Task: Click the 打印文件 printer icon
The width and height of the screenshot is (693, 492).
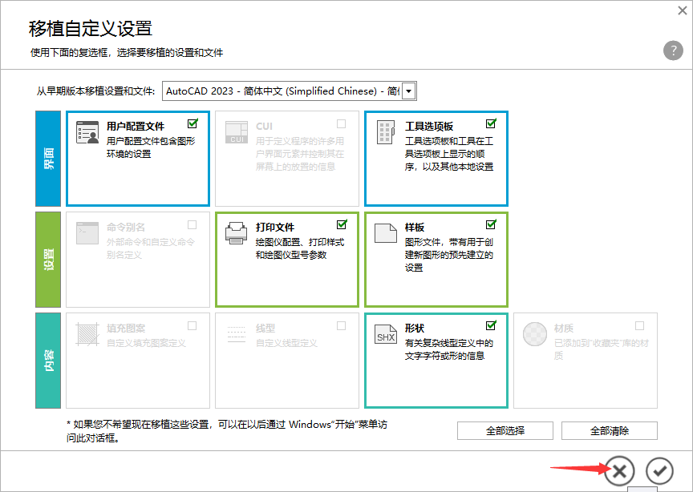Action: [237, 233]
